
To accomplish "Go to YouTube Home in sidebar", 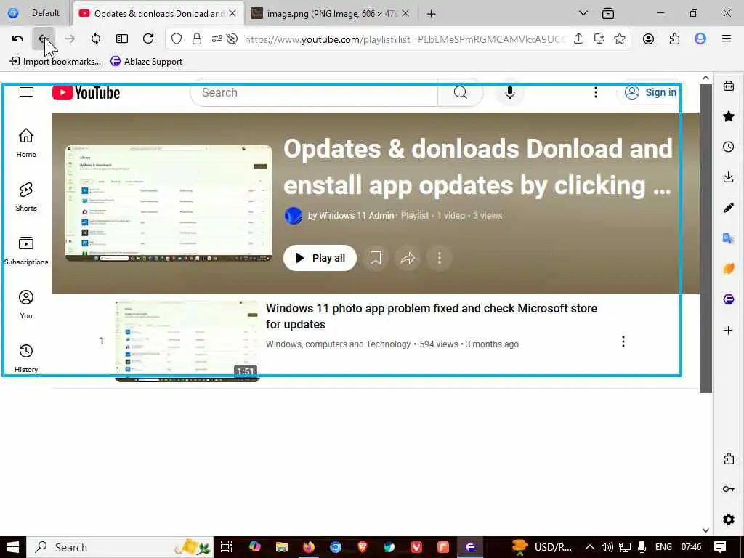I will pos(26,143).
